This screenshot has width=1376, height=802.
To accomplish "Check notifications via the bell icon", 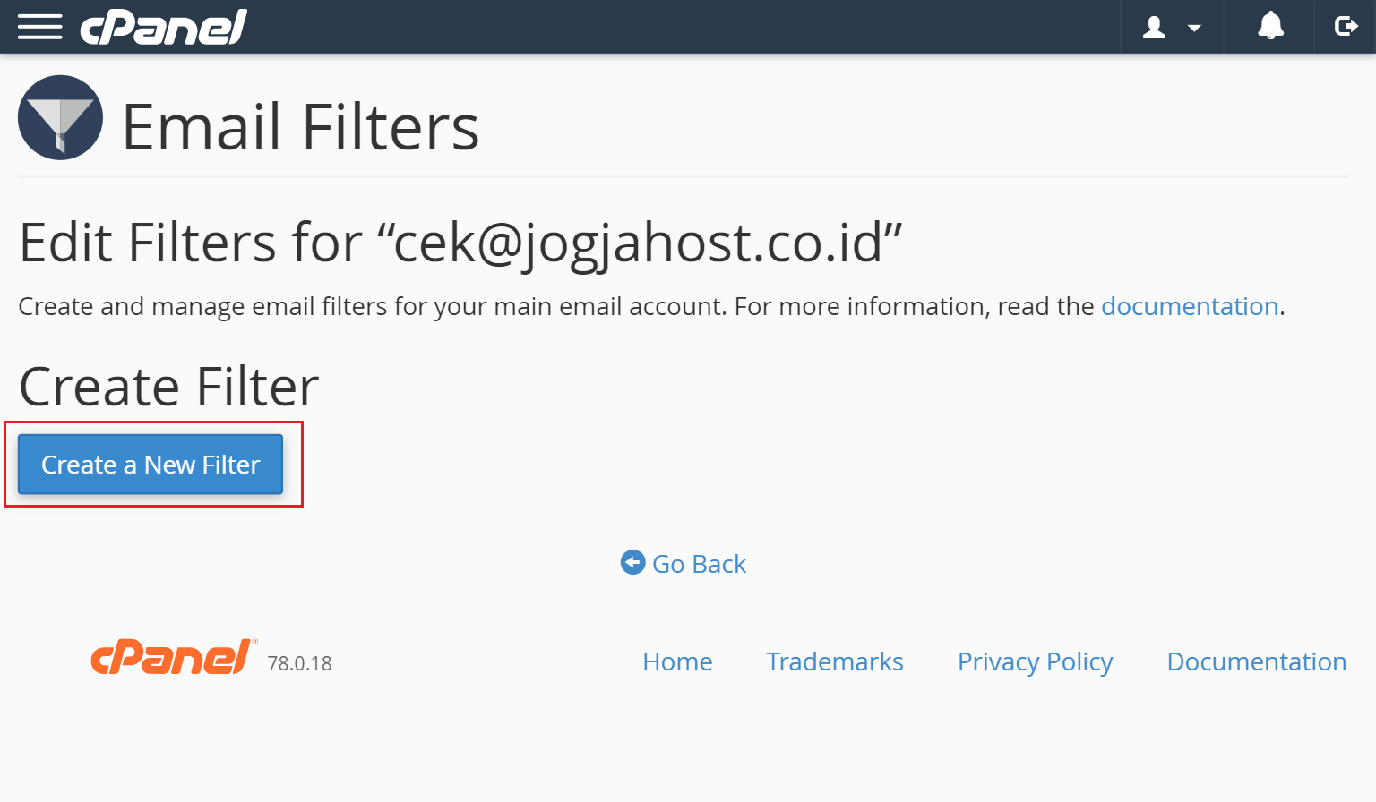I will [x=1269, y=27].
